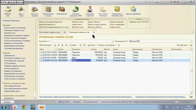Click the green pencil edit icon
Image resolution: width=196 pixels, height=110 pixels.
59,45
